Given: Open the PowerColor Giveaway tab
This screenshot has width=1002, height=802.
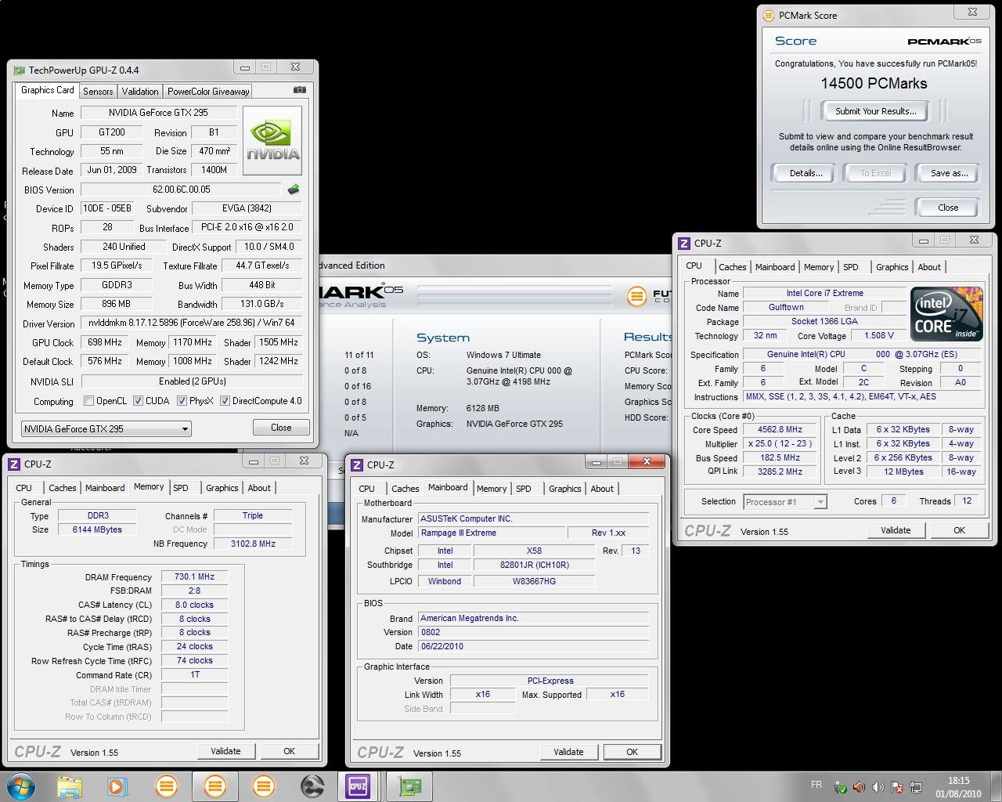Looking at the screenshot, I should [208, 92].
